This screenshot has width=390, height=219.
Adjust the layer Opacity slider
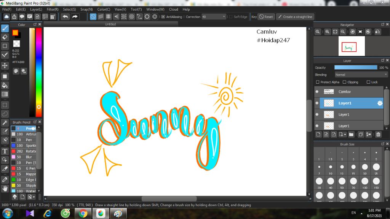click(x=356, y=68)
